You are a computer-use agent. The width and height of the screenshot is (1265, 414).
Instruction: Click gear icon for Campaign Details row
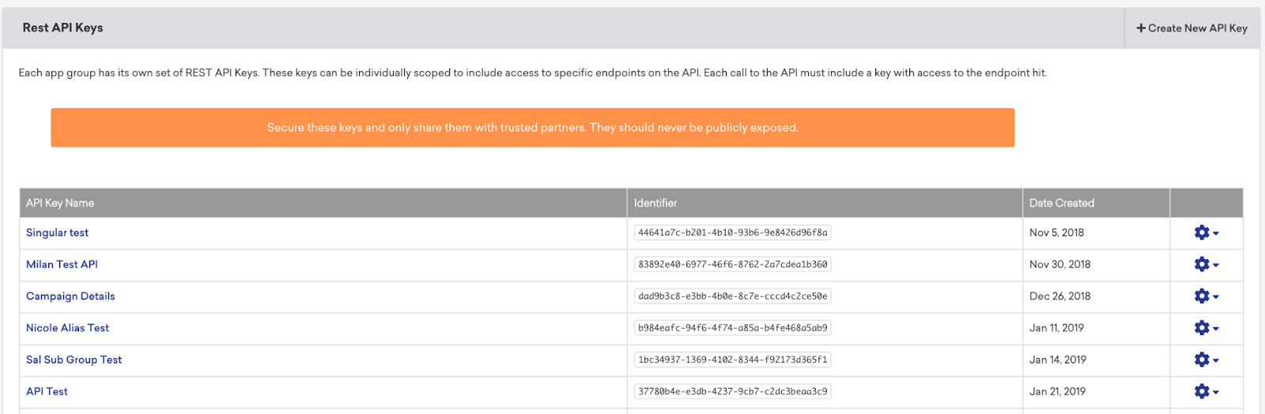1206,296
